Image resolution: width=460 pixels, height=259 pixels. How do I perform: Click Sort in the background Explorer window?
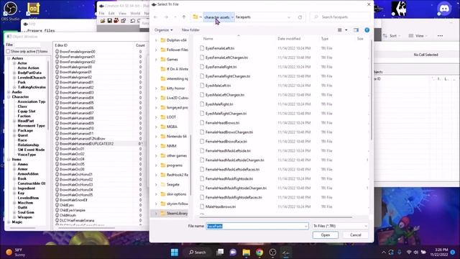(x=392, y=36)
